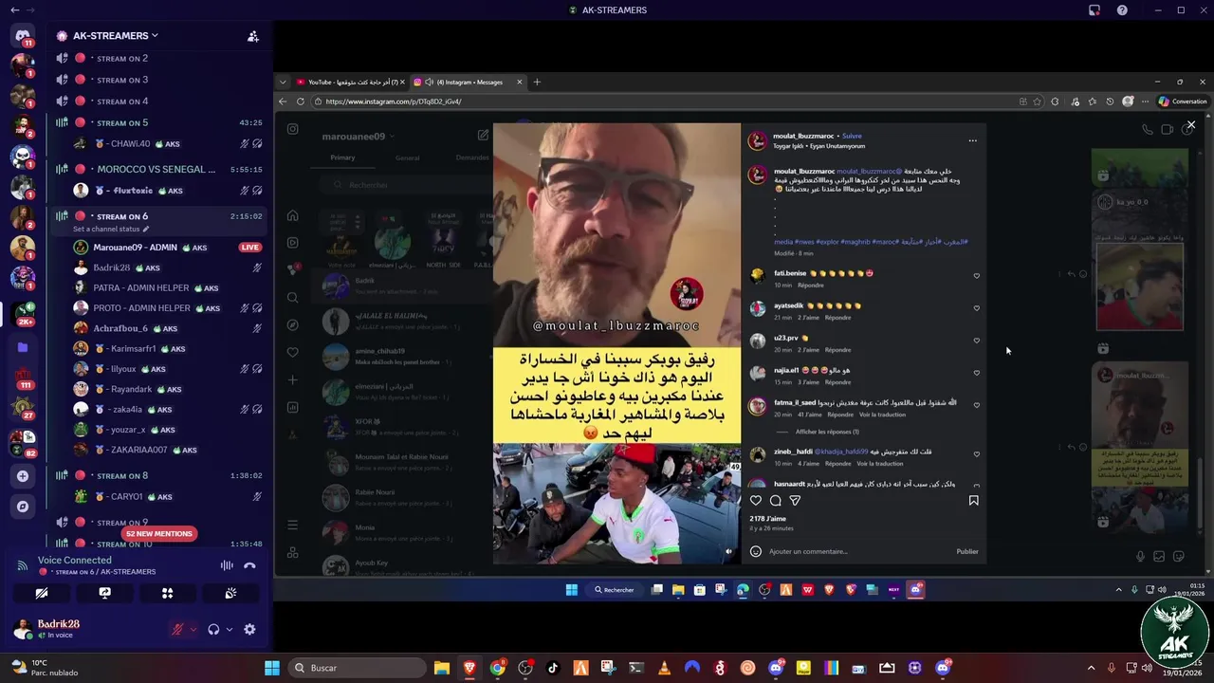Open new tab in shared browser
This screenshot has height=683, width=1214.
pyautogui.click(x=537, y=83)
